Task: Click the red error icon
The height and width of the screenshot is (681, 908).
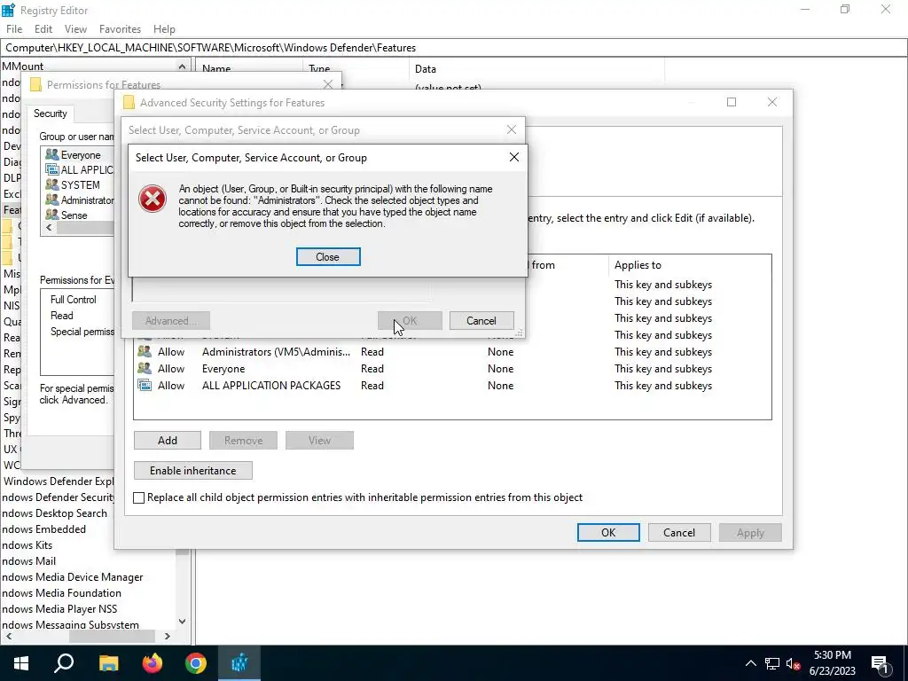Action: [x=153, y=199]
